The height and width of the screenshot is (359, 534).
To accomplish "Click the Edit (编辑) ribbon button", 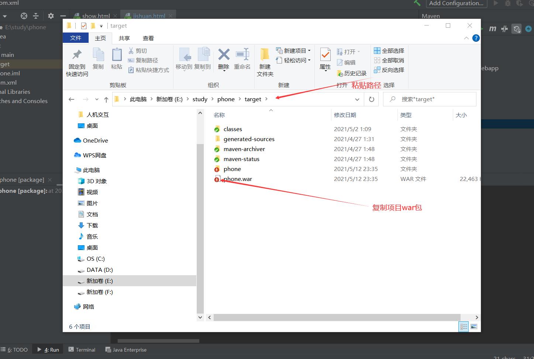I will click(346, 62).
